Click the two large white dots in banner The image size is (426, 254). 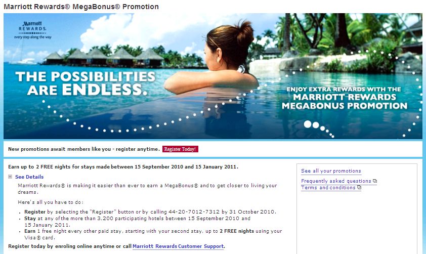(x=311, y=124)
